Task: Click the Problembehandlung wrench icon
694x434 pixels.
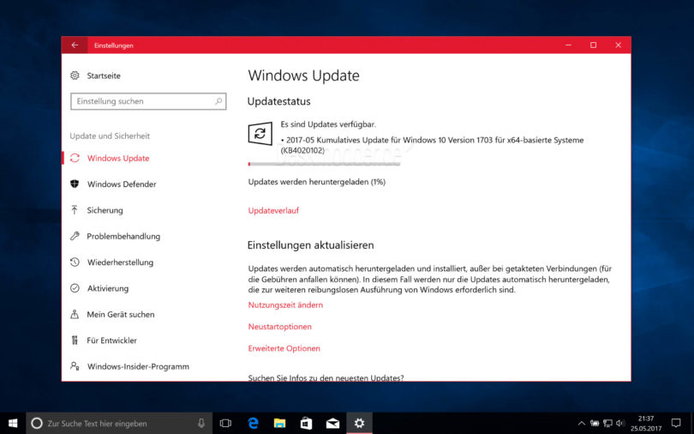Action: click(x=75, y=236)
